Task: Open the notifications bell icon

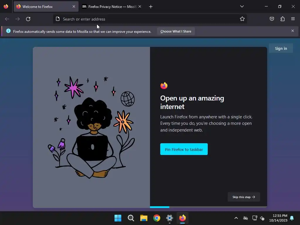Action: [292, 218]
